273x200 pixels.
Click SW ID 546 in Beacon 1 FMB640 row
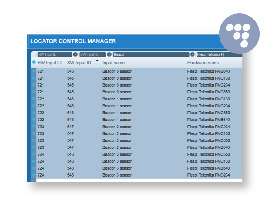[70, 120]
